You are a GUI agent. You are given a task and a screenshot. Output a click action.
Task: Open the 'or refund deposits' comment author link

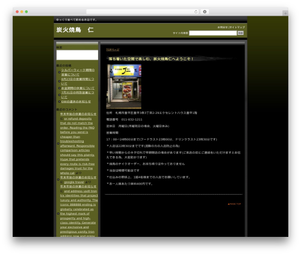(78, 146)
